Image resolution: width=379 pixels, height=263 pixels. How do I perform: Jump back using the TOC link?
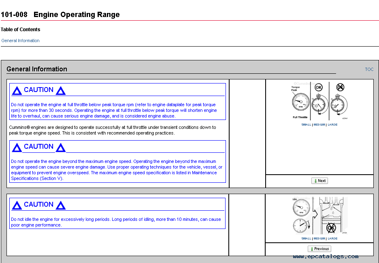point(369,69)
